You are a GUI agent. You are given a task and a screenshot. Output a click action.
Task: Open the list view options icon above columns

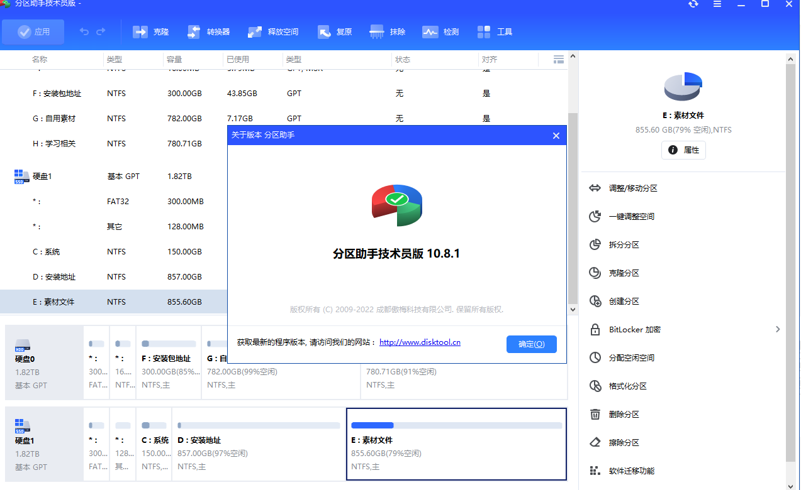click(558, 59)
